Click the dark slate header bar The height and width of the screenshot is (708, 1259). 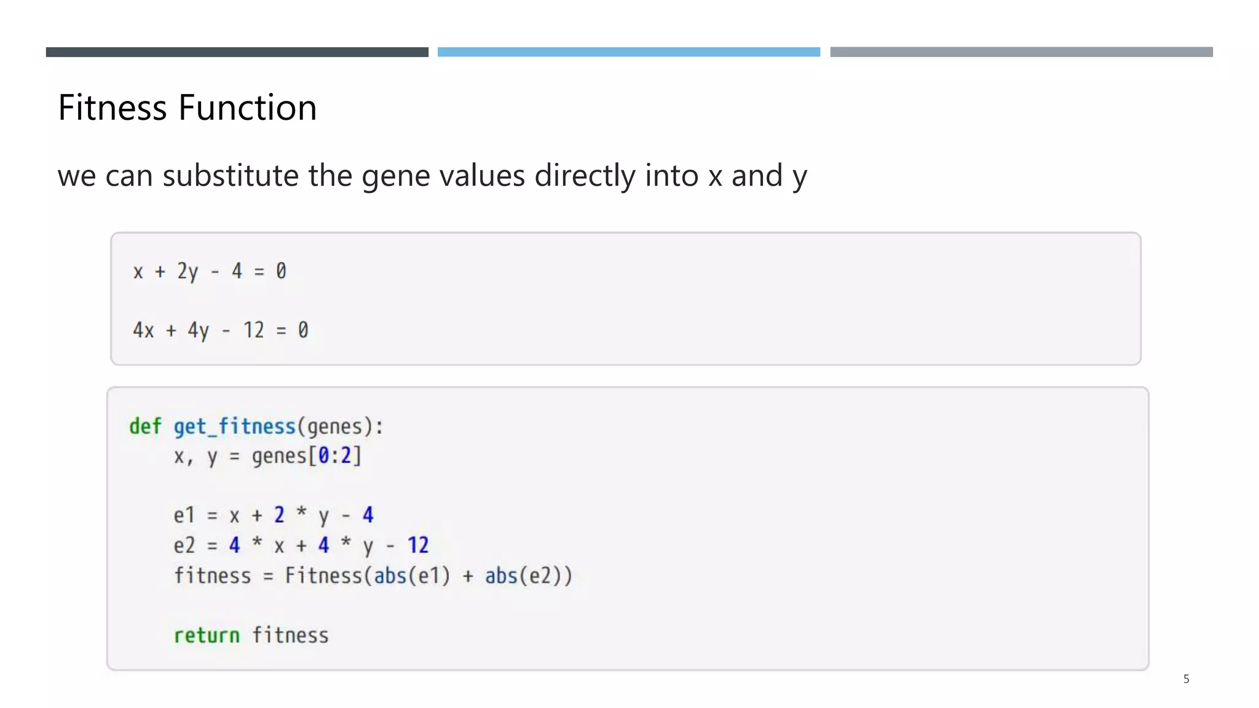click(237, 52)
